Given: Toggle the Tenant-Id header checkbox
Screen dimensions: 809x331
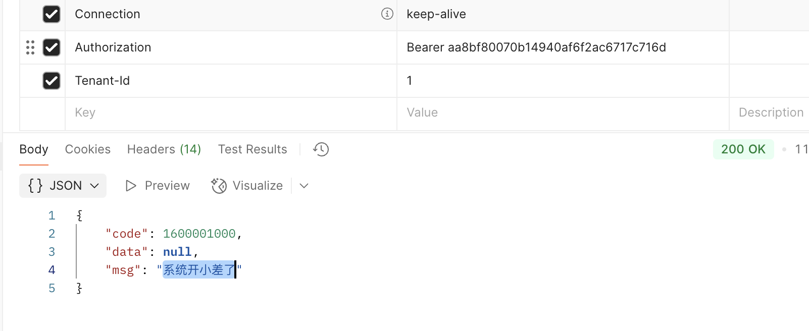Looking at the screenshot, I should tap(52, 81).
